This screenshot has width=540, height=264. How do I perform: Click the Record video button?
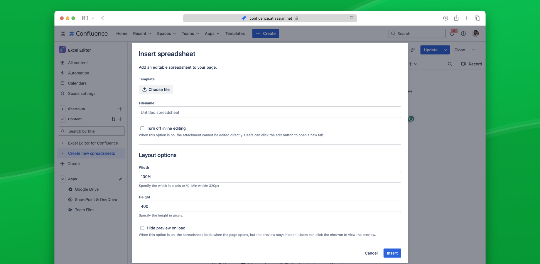tap(472, 64)
